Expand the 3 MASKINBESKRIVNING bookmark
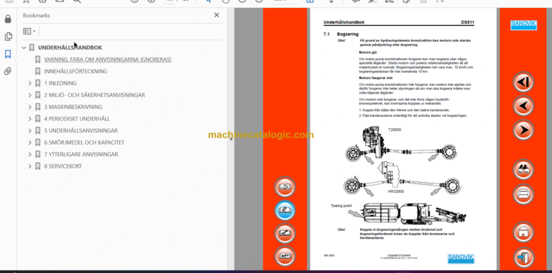 30,107
